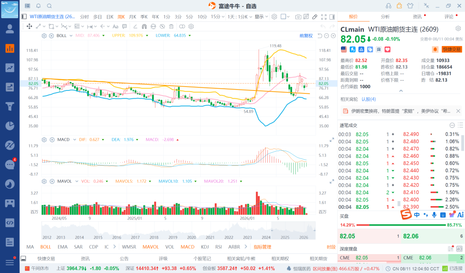
Task: Click the 快捷交易 orange button
Action: click(x=452, y=49)
